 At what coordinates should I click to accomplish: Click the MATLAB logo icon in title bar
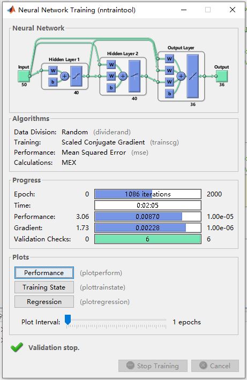pyautogui.click(x=11, y=10)
